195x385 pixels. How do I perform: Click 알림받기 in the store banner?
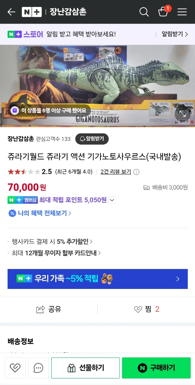click(175, 34)
